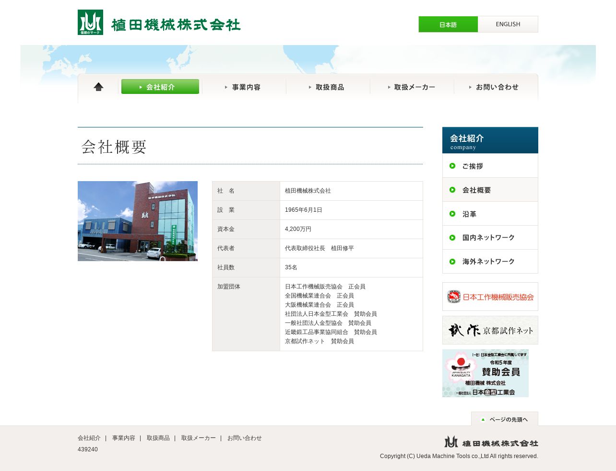The height and width of the screenshot is (471, 616).
Task: Click the 植田機械株式会社 header company name
Action: click(x=176, y=25)
